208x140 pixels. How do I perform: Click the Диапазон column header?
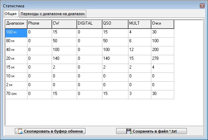16,24
